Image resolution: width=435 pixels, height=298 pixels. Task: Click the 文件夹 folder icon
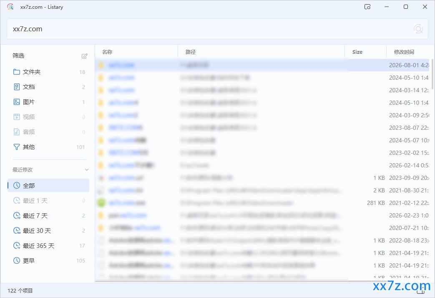coord(17,72)
